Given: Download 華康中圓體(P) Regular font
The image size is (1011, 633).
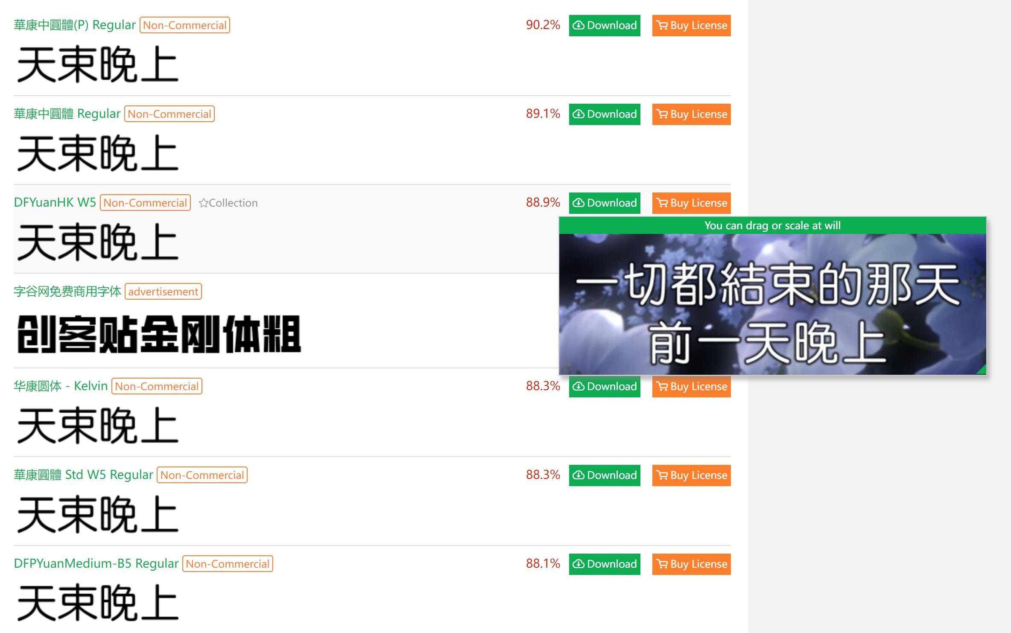Looking at the screenshot, I should click(x=605, y=26).
